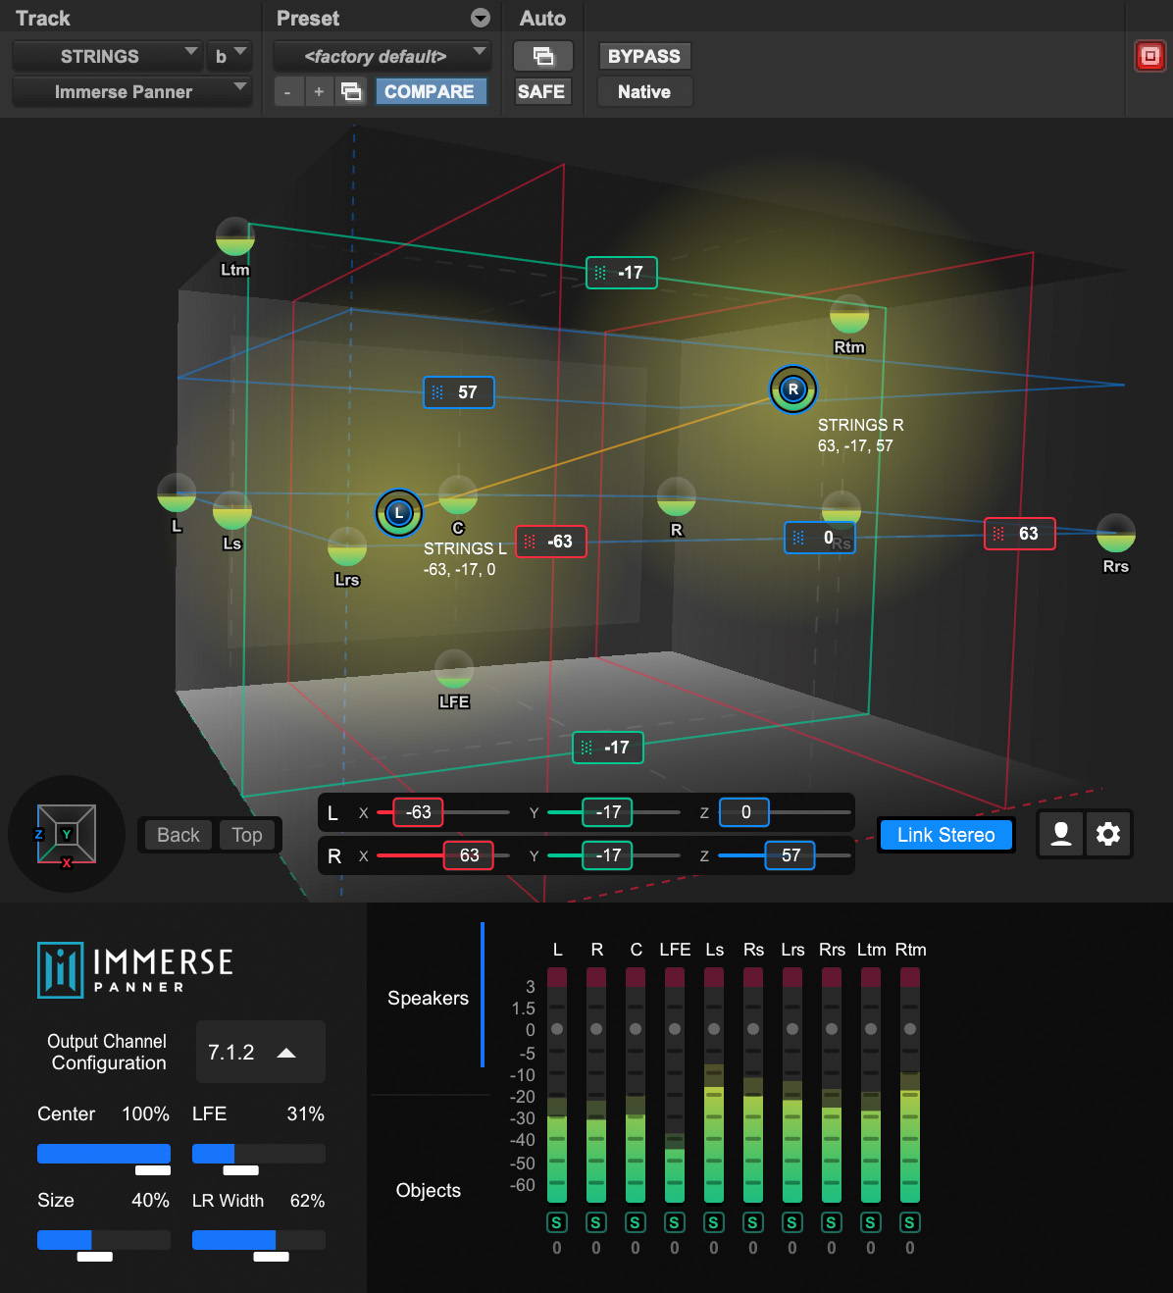Image resolution: width=1173 pixels, height=1293 pixels.
Task: Switch to the Top view
Action: [x=247, y=835]
